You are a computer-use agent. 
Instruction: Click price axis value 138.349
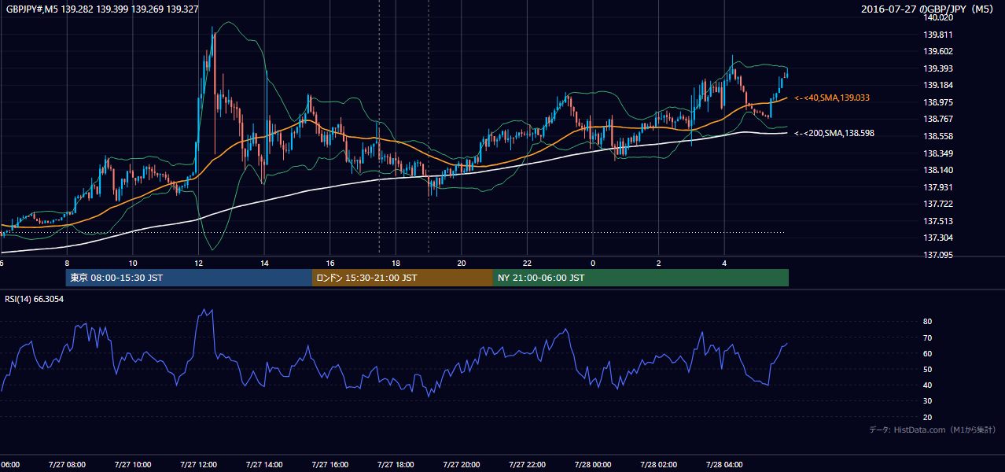coord(939,153)
